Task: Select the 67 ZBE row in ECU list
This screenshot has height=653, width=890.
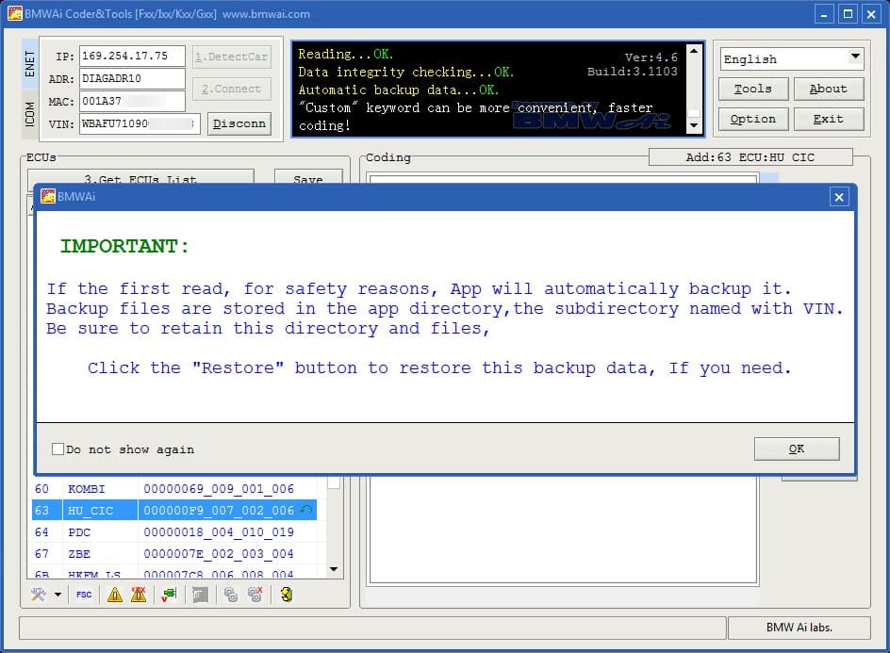Action: click(x=174, y=554)
